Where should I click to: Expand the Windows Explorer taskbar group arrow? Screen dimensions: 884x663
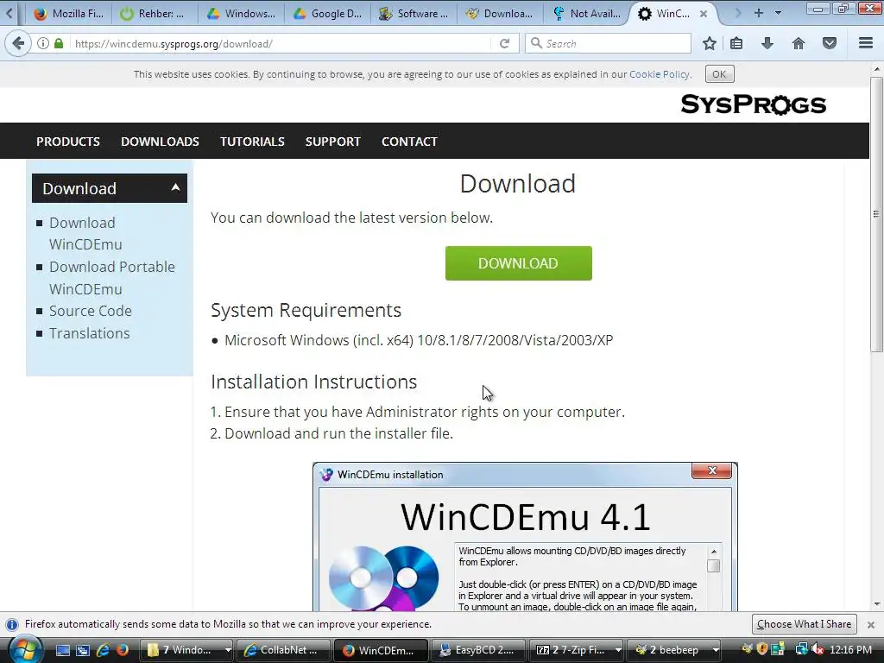(x=228, y=650)
